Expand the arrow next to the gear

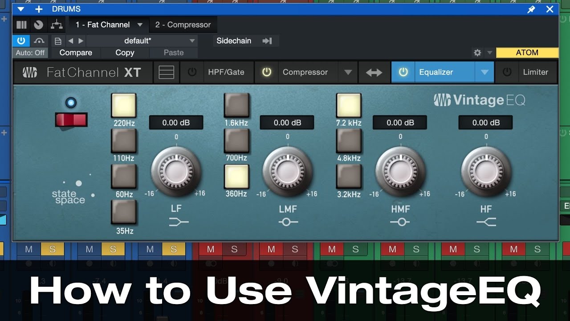(x=489, y=53)
